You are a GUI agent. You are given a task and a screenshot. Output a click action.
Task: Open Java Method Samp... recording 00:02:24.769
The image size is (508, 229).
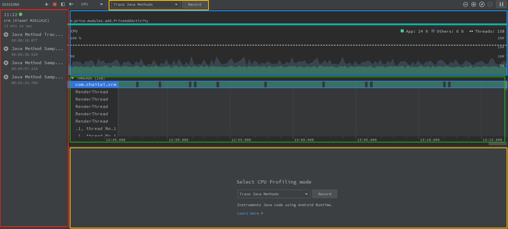(x=34, y=80)
